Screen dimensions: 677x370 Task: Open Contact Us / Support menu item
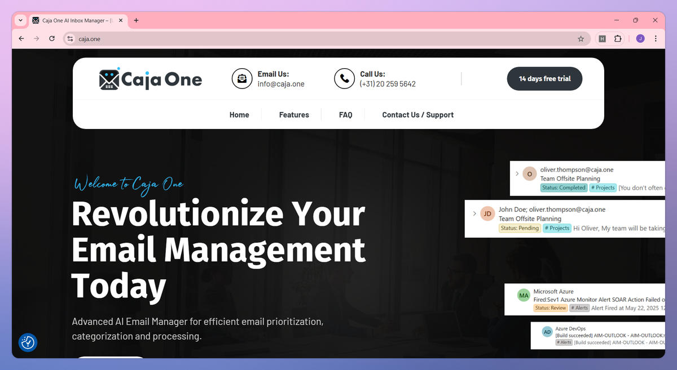point(418,115)
